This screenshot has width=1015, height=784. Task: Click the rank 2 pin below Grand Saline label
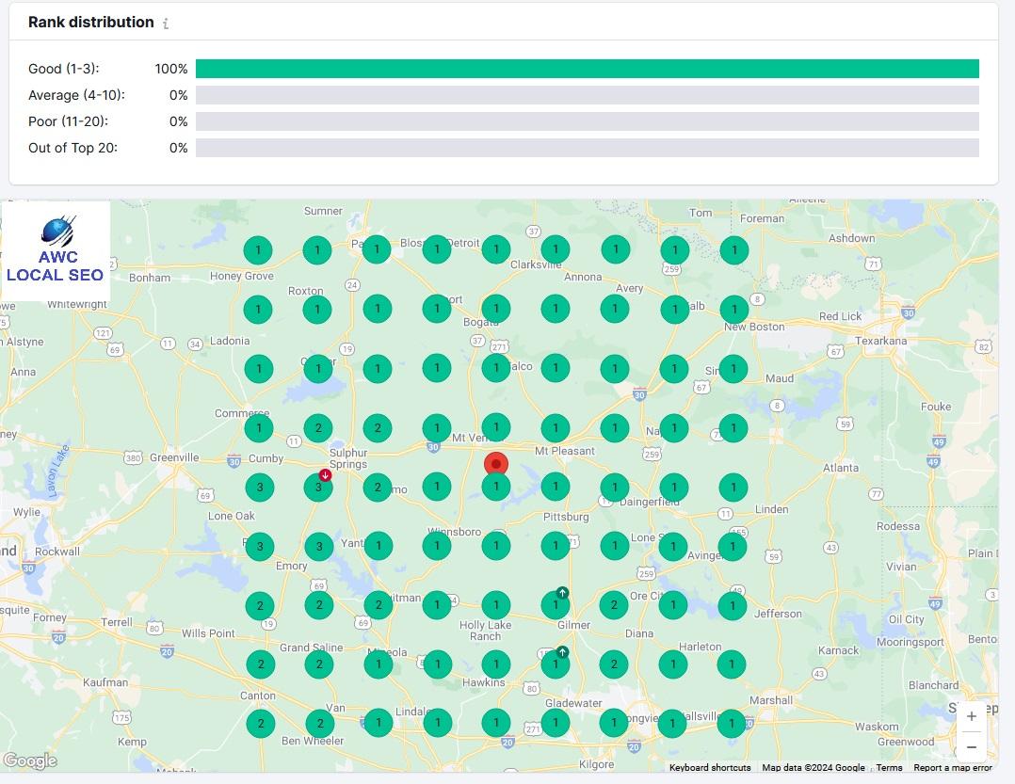coord(319,664)
